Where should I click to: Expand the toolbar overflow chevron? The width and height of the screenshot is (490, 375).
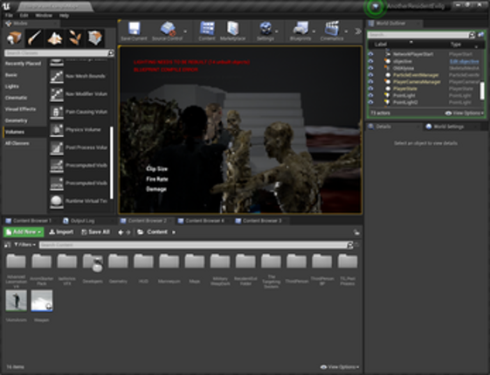click(358, 31)
